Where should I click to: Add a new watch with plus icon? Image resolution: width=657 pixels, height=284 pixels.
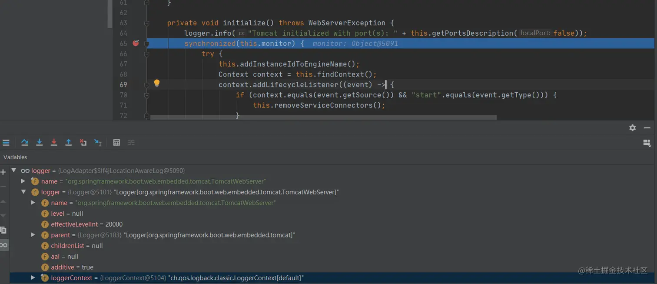click(x=3, y=172)
